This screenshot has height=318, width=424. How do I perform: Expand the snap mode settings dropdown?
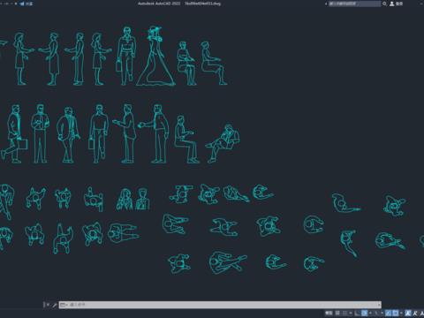[351, 313]
